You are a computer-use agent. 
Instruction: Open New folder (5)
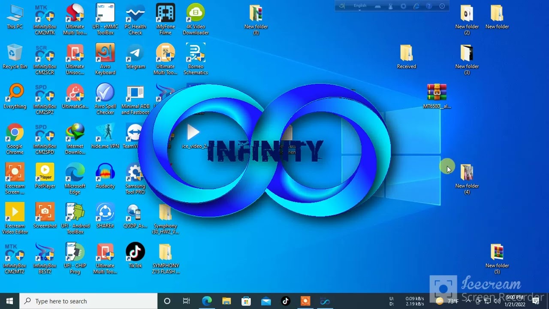pos(497,259)
